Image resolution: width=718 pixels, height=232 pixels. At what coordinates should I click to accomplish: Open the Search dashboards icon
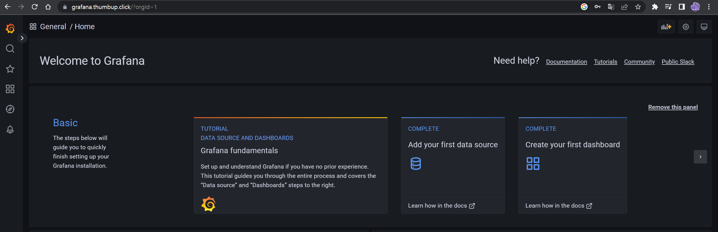(10, 49)
